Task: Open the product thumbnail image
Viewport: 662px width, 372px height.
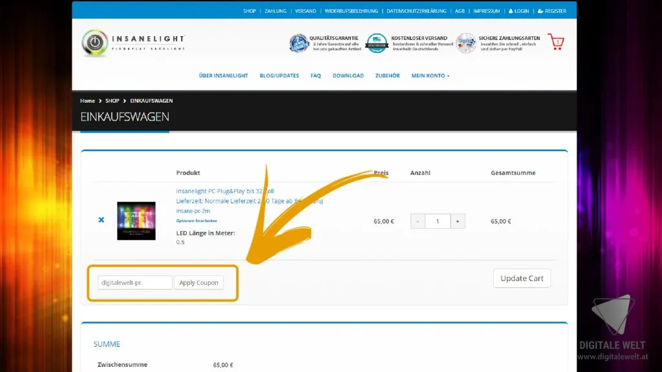Action: 136,221
